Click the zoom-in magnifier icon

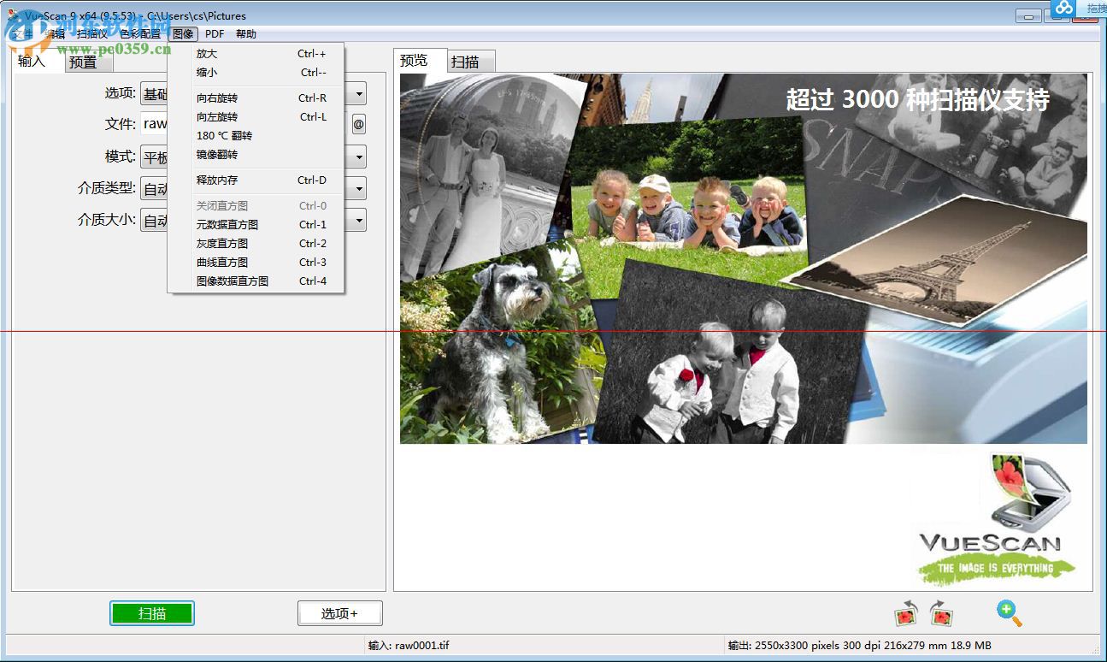point(1010,612)
